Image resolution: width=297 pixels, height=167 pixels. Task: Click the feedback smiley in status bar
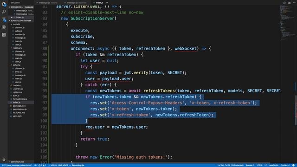coord(293,165)
